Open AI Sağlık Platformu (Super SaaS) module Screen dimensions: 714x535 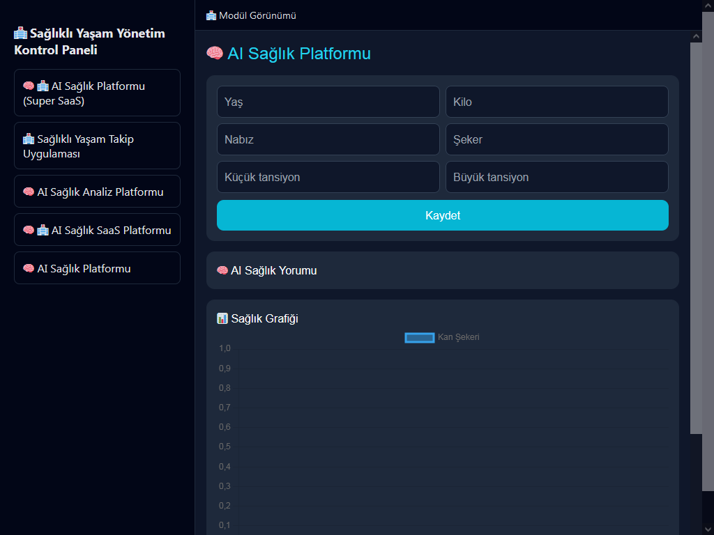97,93
